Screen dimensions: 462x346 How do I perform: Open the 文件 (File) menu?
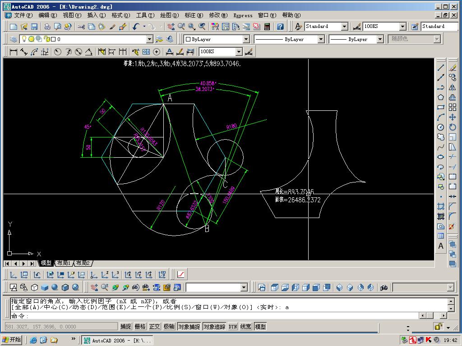point(23,15)
